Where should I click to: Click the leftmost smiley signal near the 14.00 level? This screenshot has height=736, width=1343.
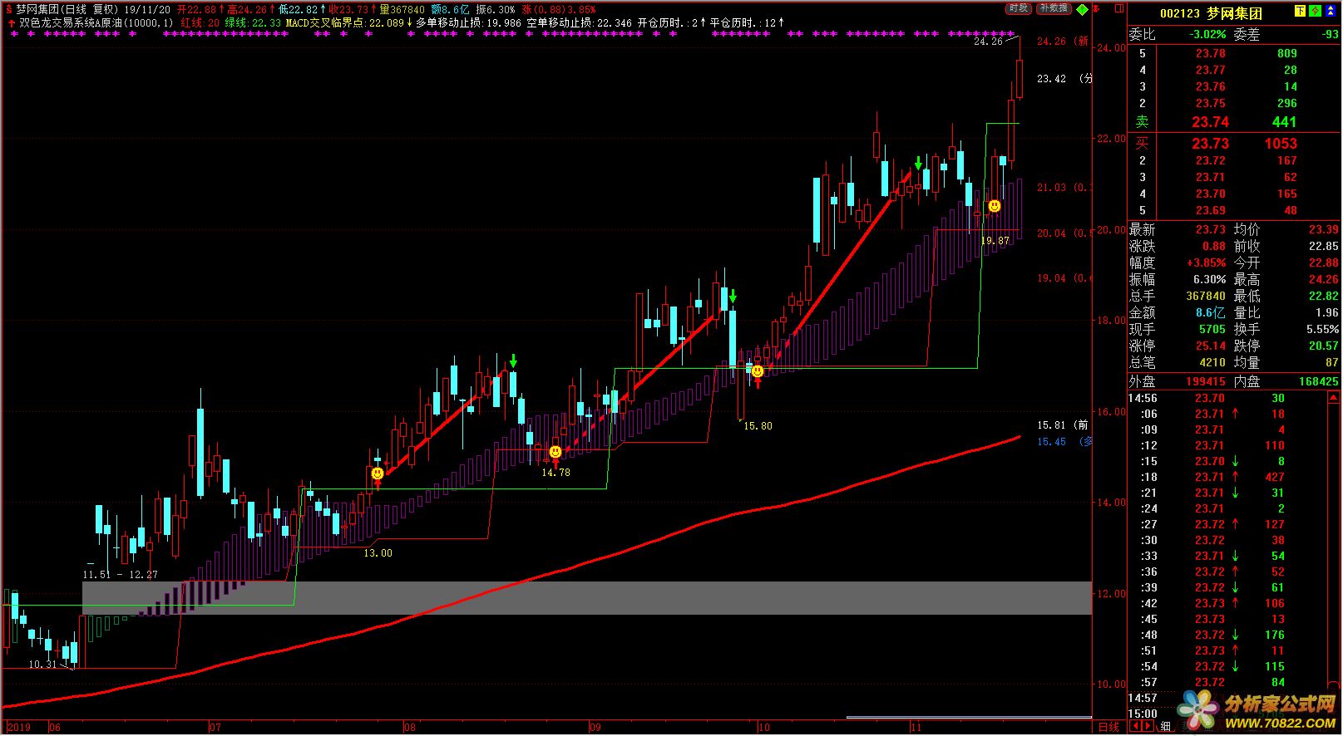[378, 473]
